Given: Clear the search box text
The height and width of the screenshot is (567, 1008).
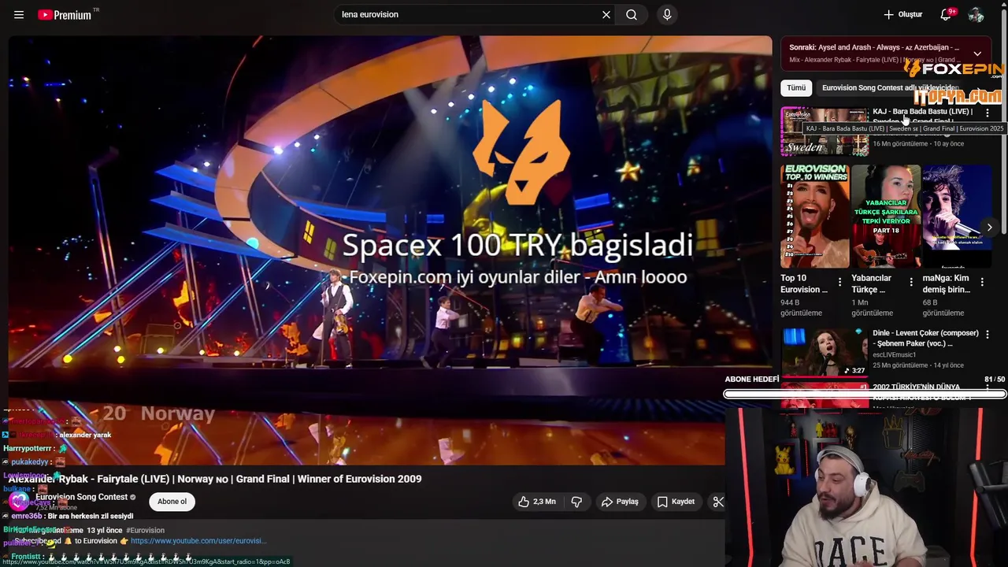Looking at the screenshot, I should click(606, 15).
